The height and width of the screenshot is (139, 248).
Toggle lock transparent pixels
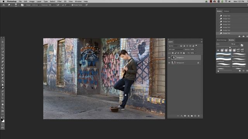[x=173, y=53]
